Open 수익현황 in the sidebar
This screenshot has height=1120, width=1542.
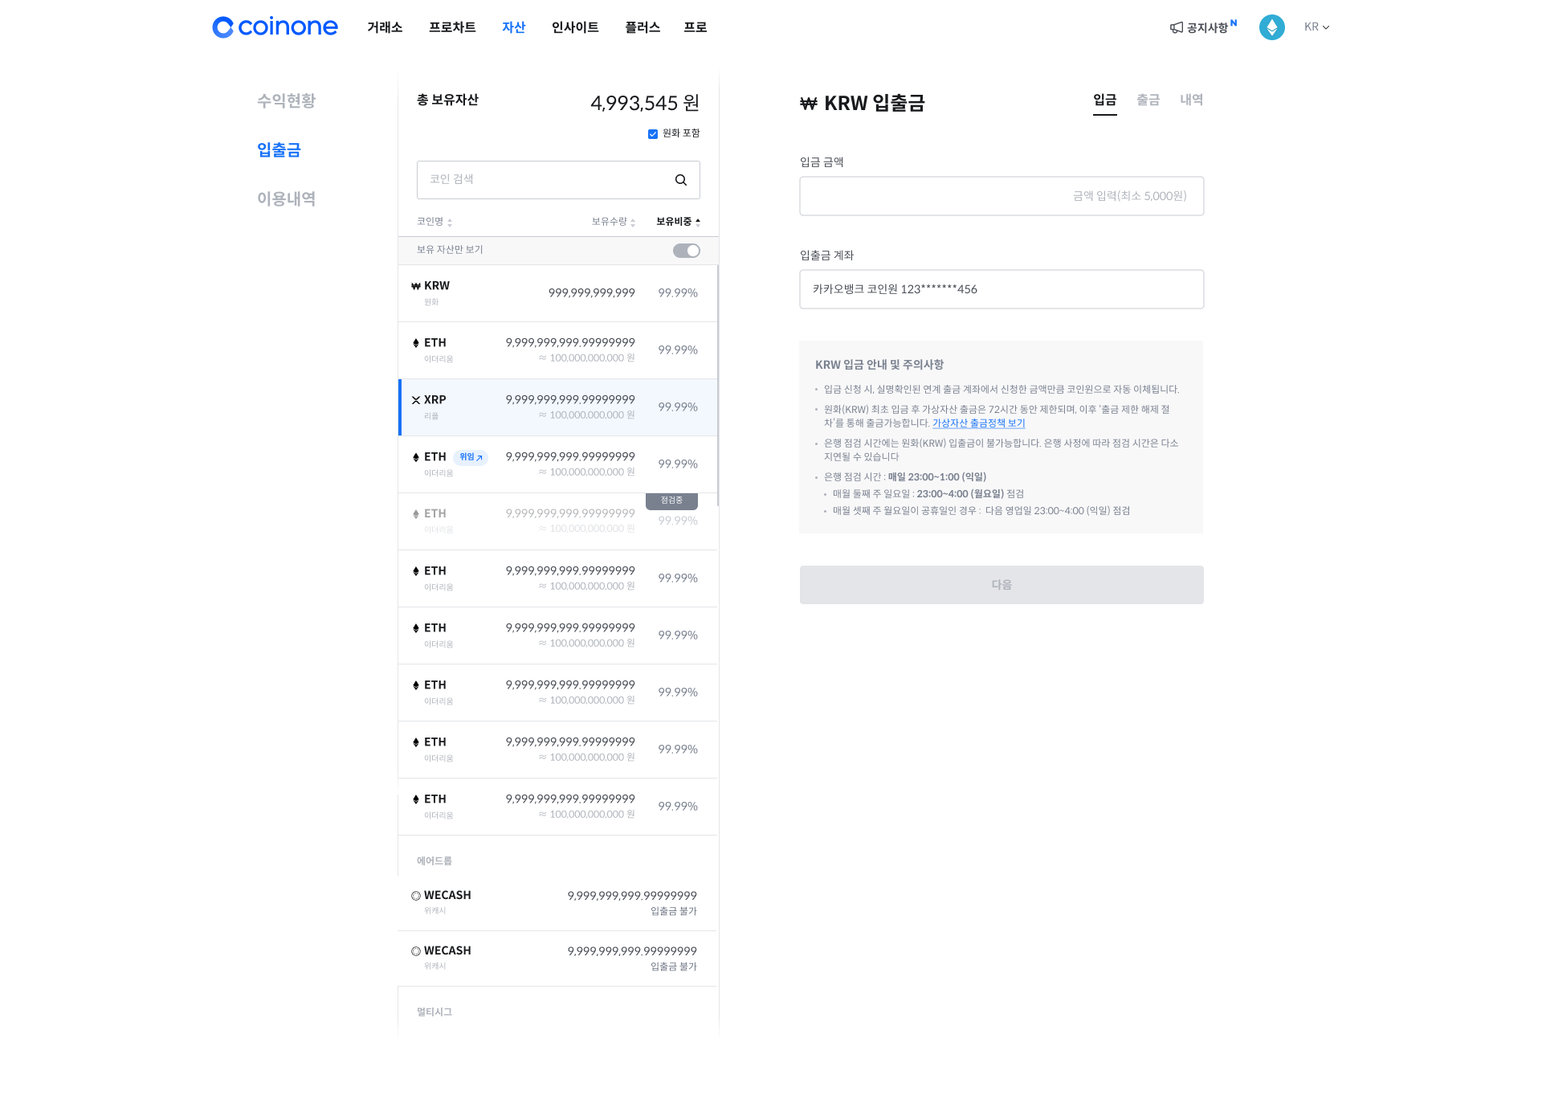coord(286,101)
